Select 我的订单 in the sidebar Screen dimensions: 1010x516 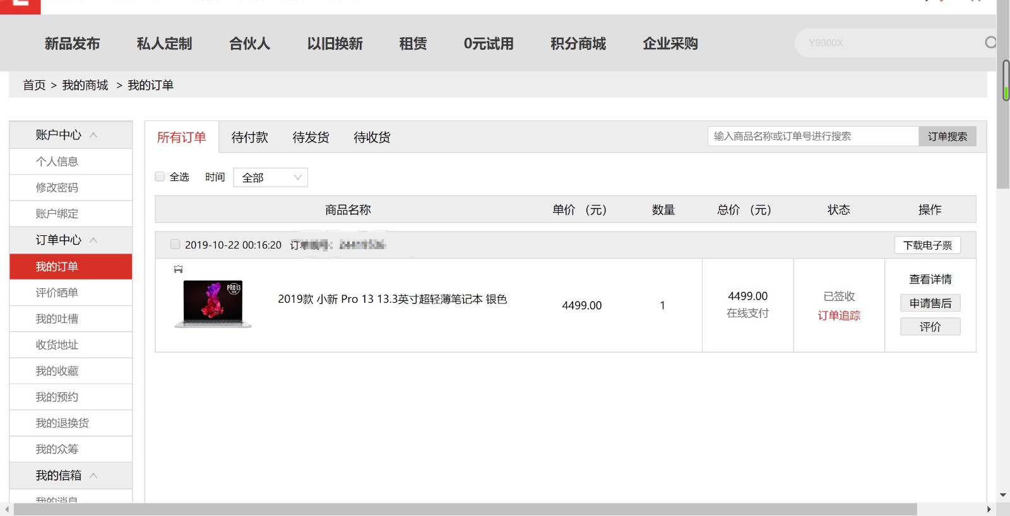click(71, 266)
